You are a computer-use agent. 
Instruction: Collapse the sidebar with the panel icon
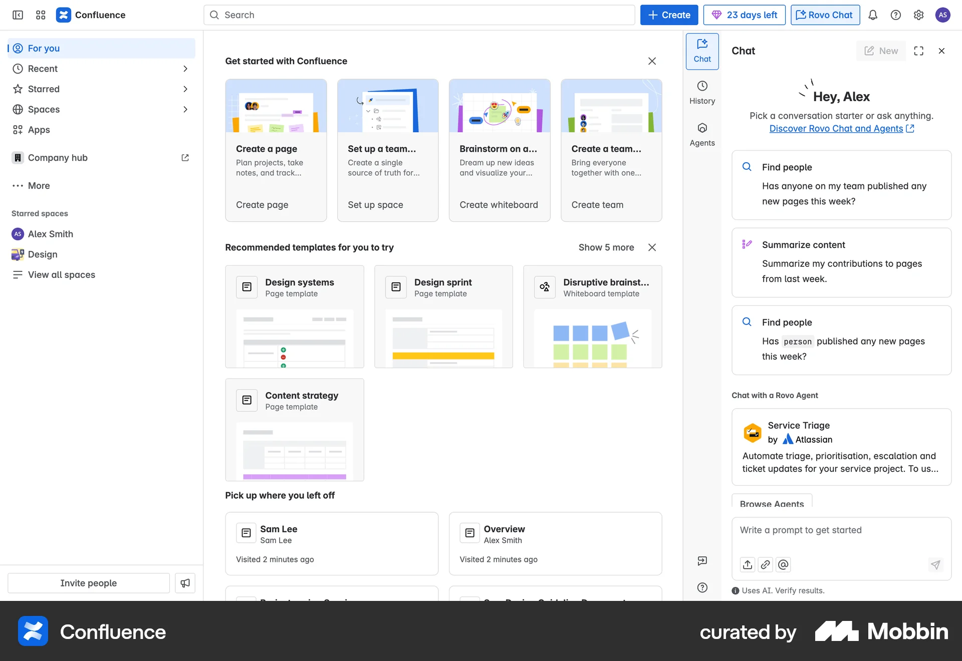tap(18, 15)
